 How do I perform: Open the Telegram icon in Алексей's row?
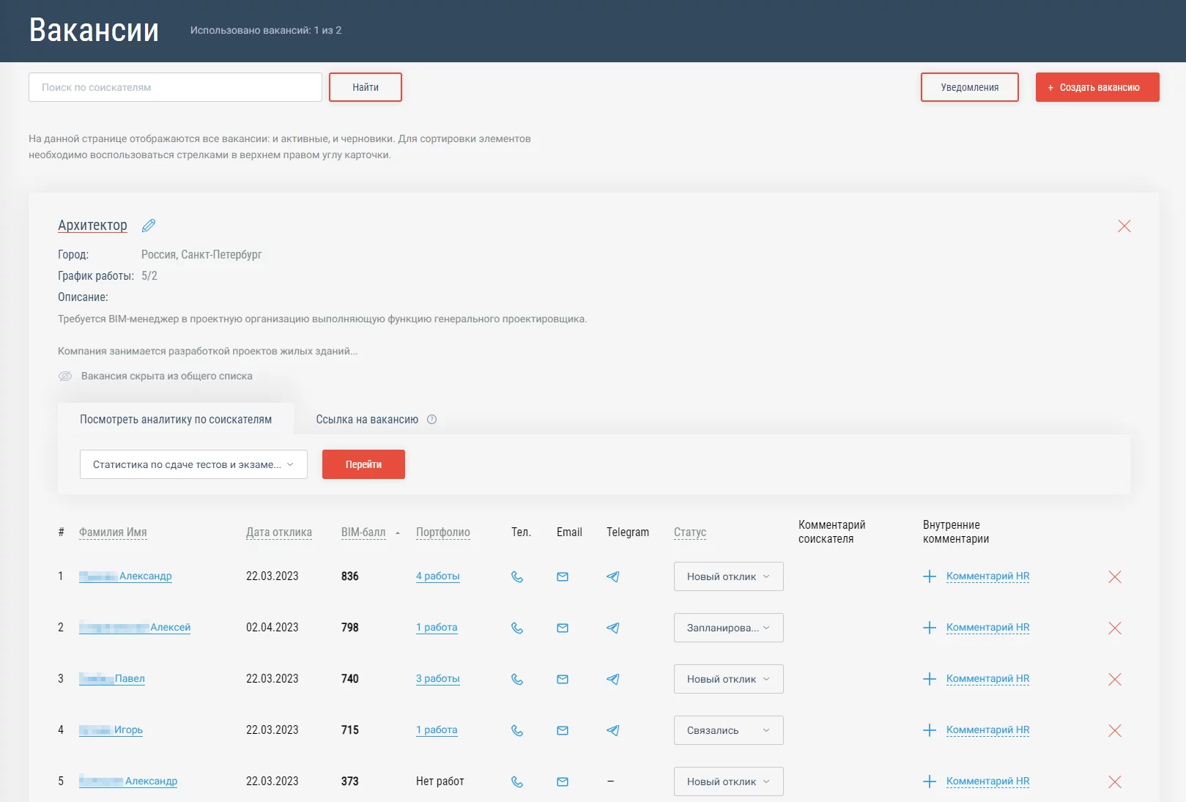tap(613, 628)
